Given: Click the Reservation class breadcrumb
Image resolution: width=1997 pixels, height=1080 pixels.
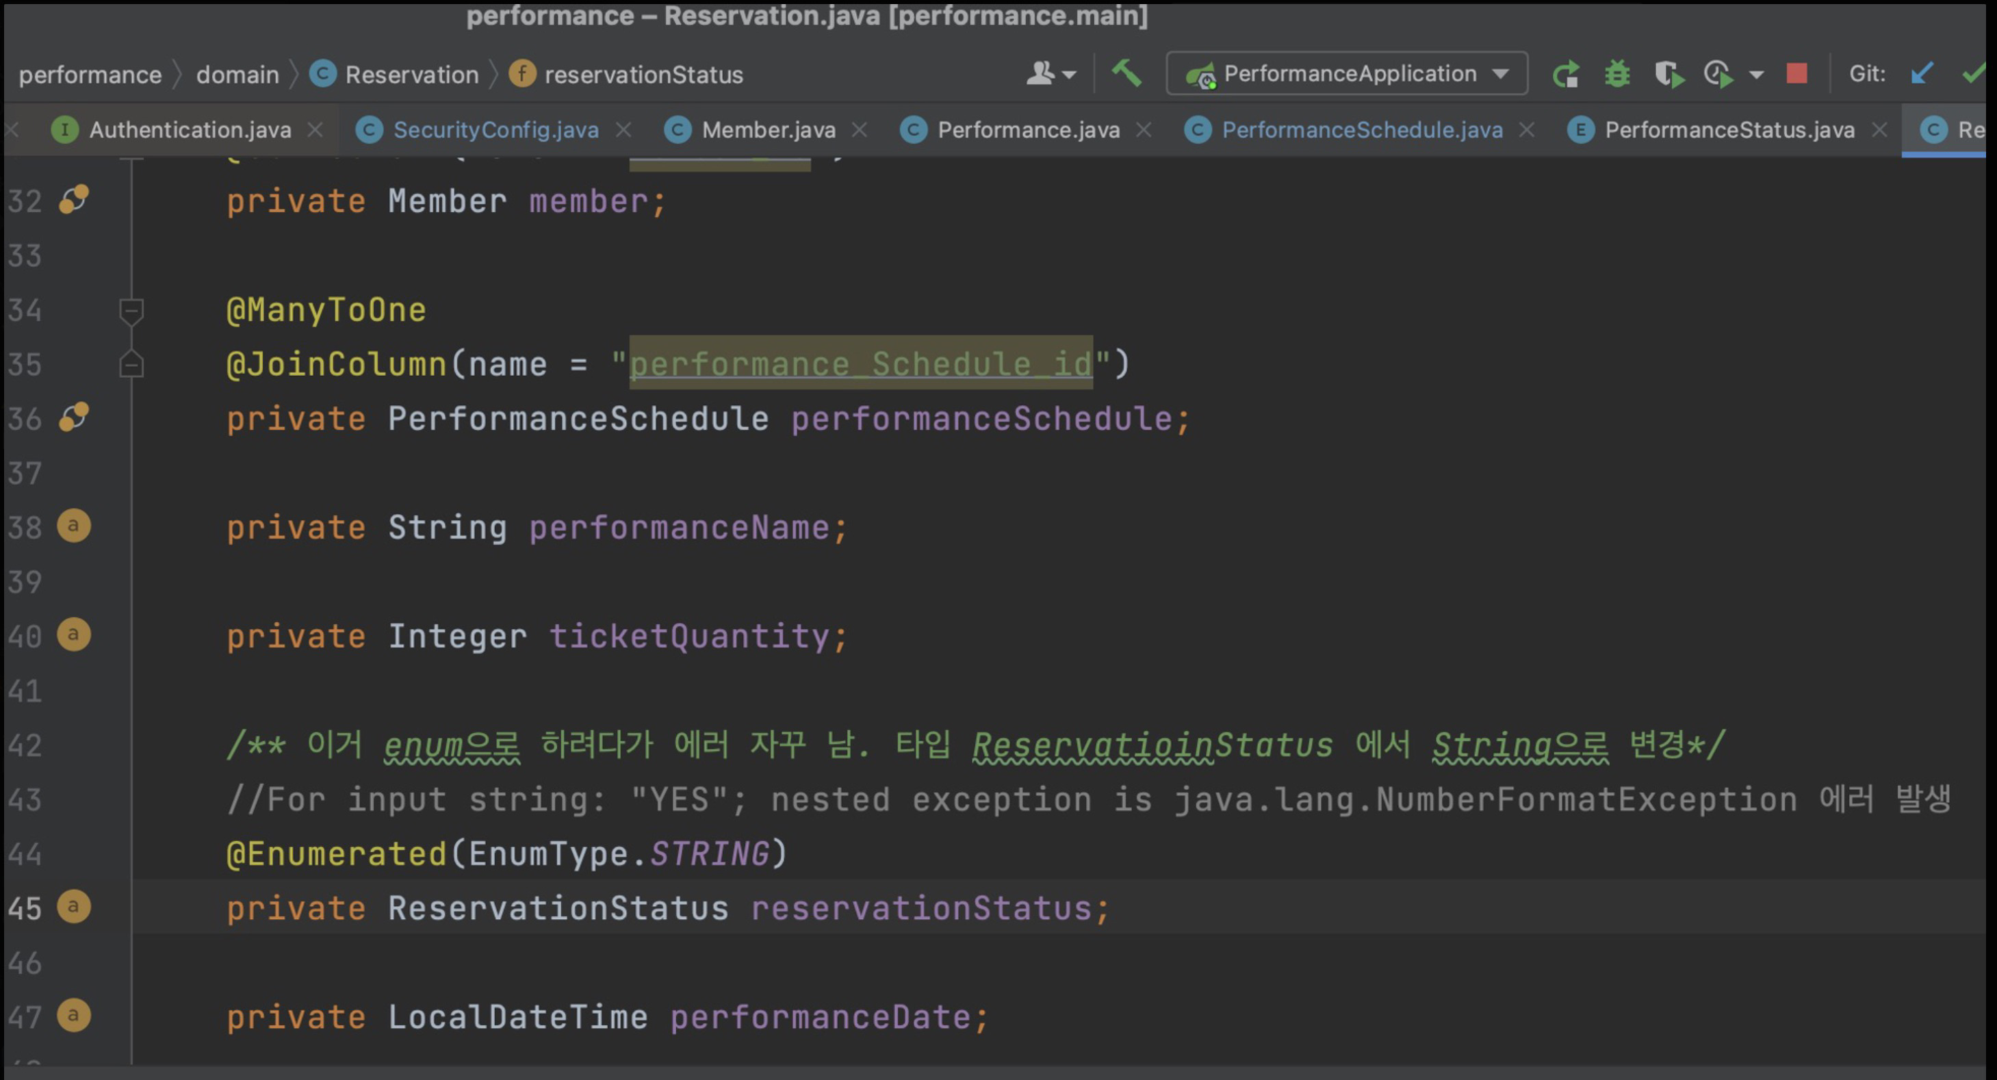Looking at the screenshot, I should 394,75.
